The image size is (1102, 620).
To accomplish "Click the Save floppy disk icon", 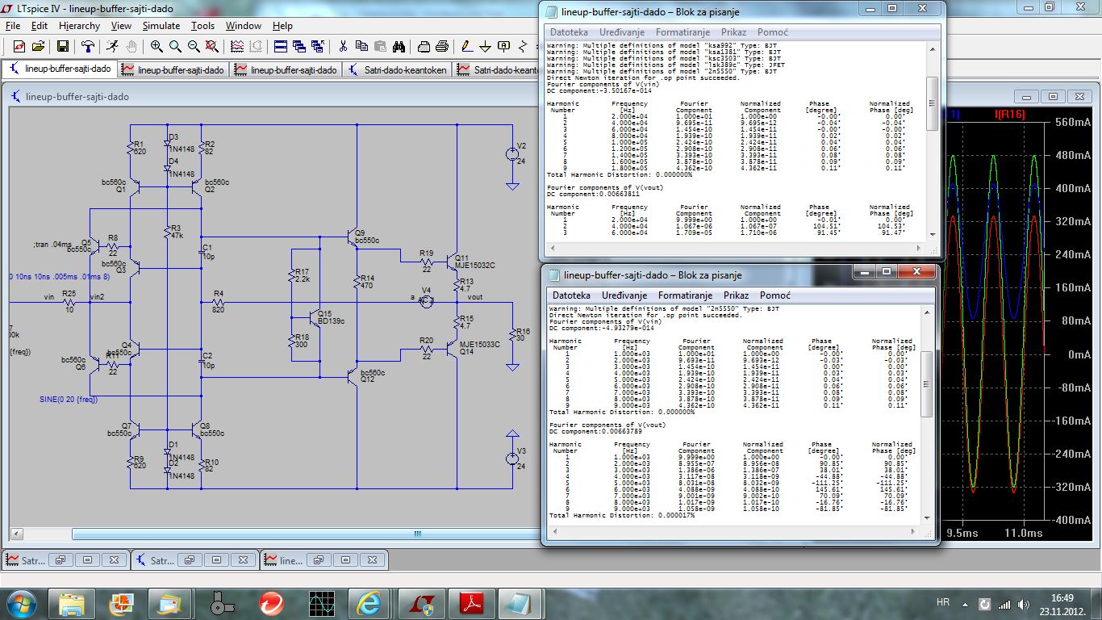I will coord(62,46).
